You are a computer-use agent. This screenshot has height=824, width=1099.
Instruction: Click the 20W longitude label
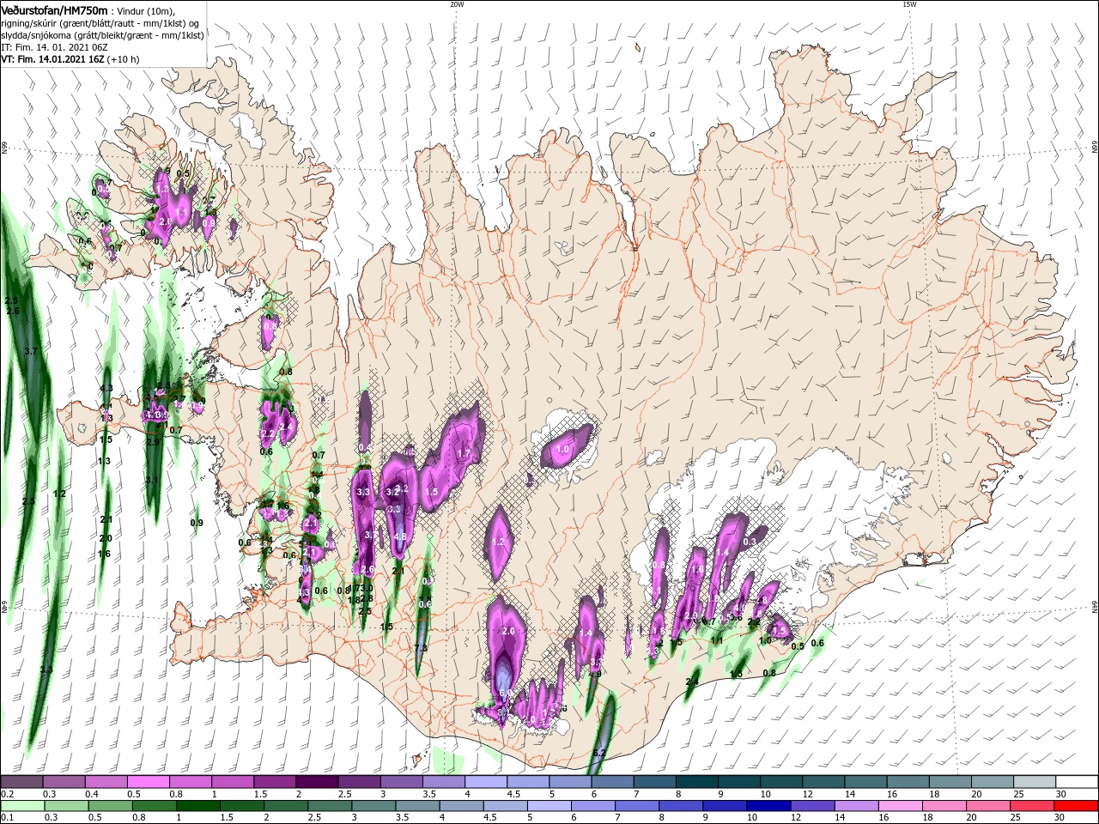coord(457,3)
